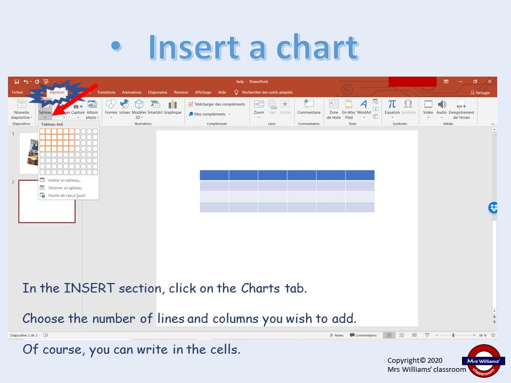Toggle Commentaires pane in status bar

(x=363, y=335)
